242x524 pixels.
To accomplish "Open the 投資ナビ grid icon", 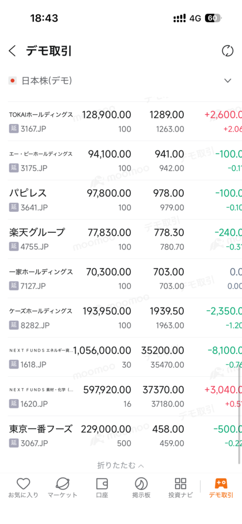I will (181, 483).
